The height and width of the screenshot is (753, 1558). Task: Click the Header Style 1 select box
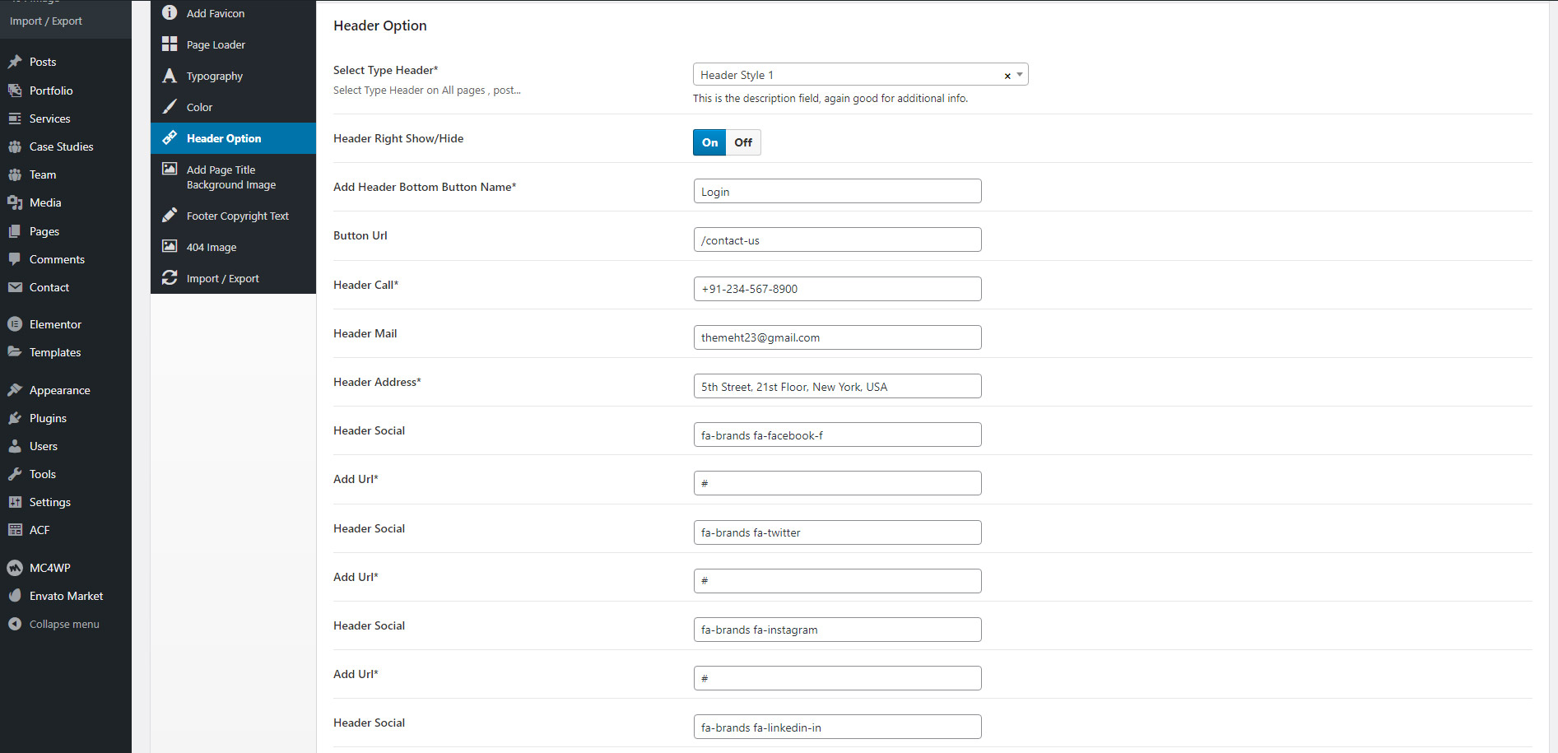(x=860, y=75)
